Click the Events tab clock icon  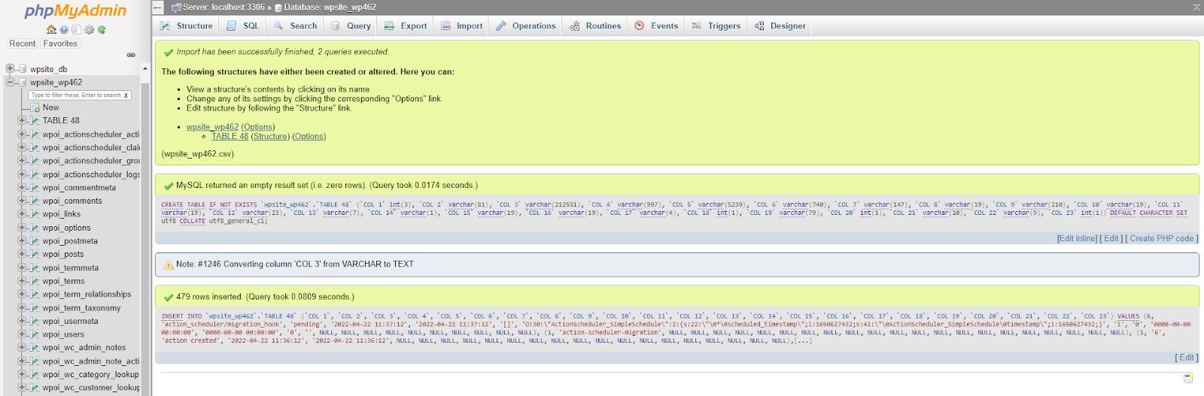(x=640, y=26)
